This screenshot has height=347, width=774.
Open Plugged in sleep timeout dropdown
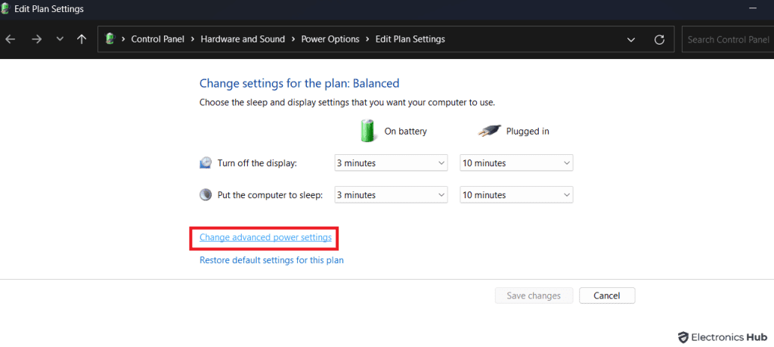(516, 195)
